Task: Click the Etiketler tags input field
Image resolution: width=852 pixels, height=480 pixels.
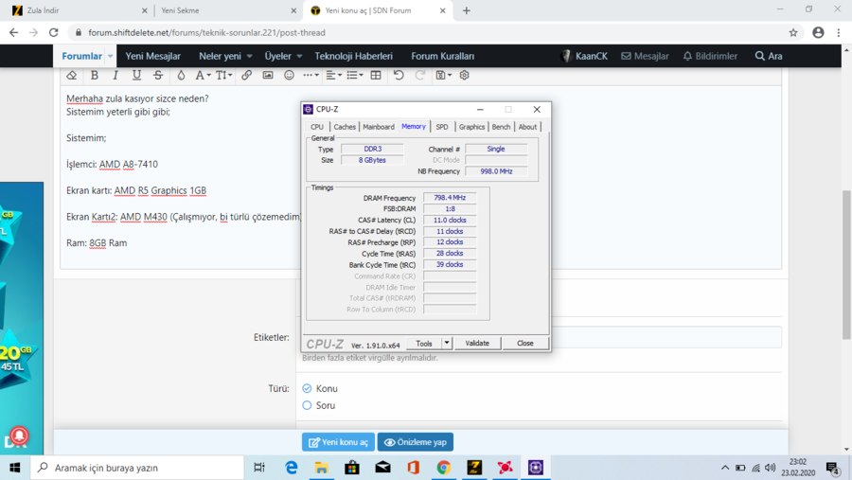Action: [666, 338]
